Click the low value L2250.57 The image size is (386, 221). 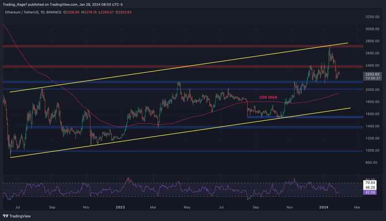tap(106, 12)
